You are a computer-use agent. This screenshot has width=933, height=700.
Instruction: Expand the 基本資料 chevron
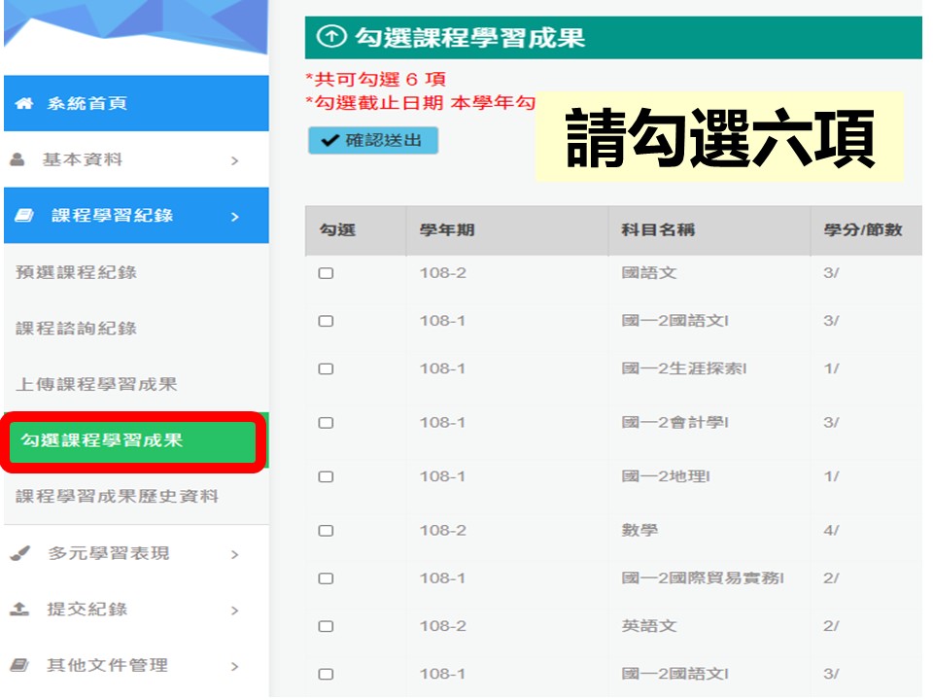pyautogui.click(x=235, y=160)
